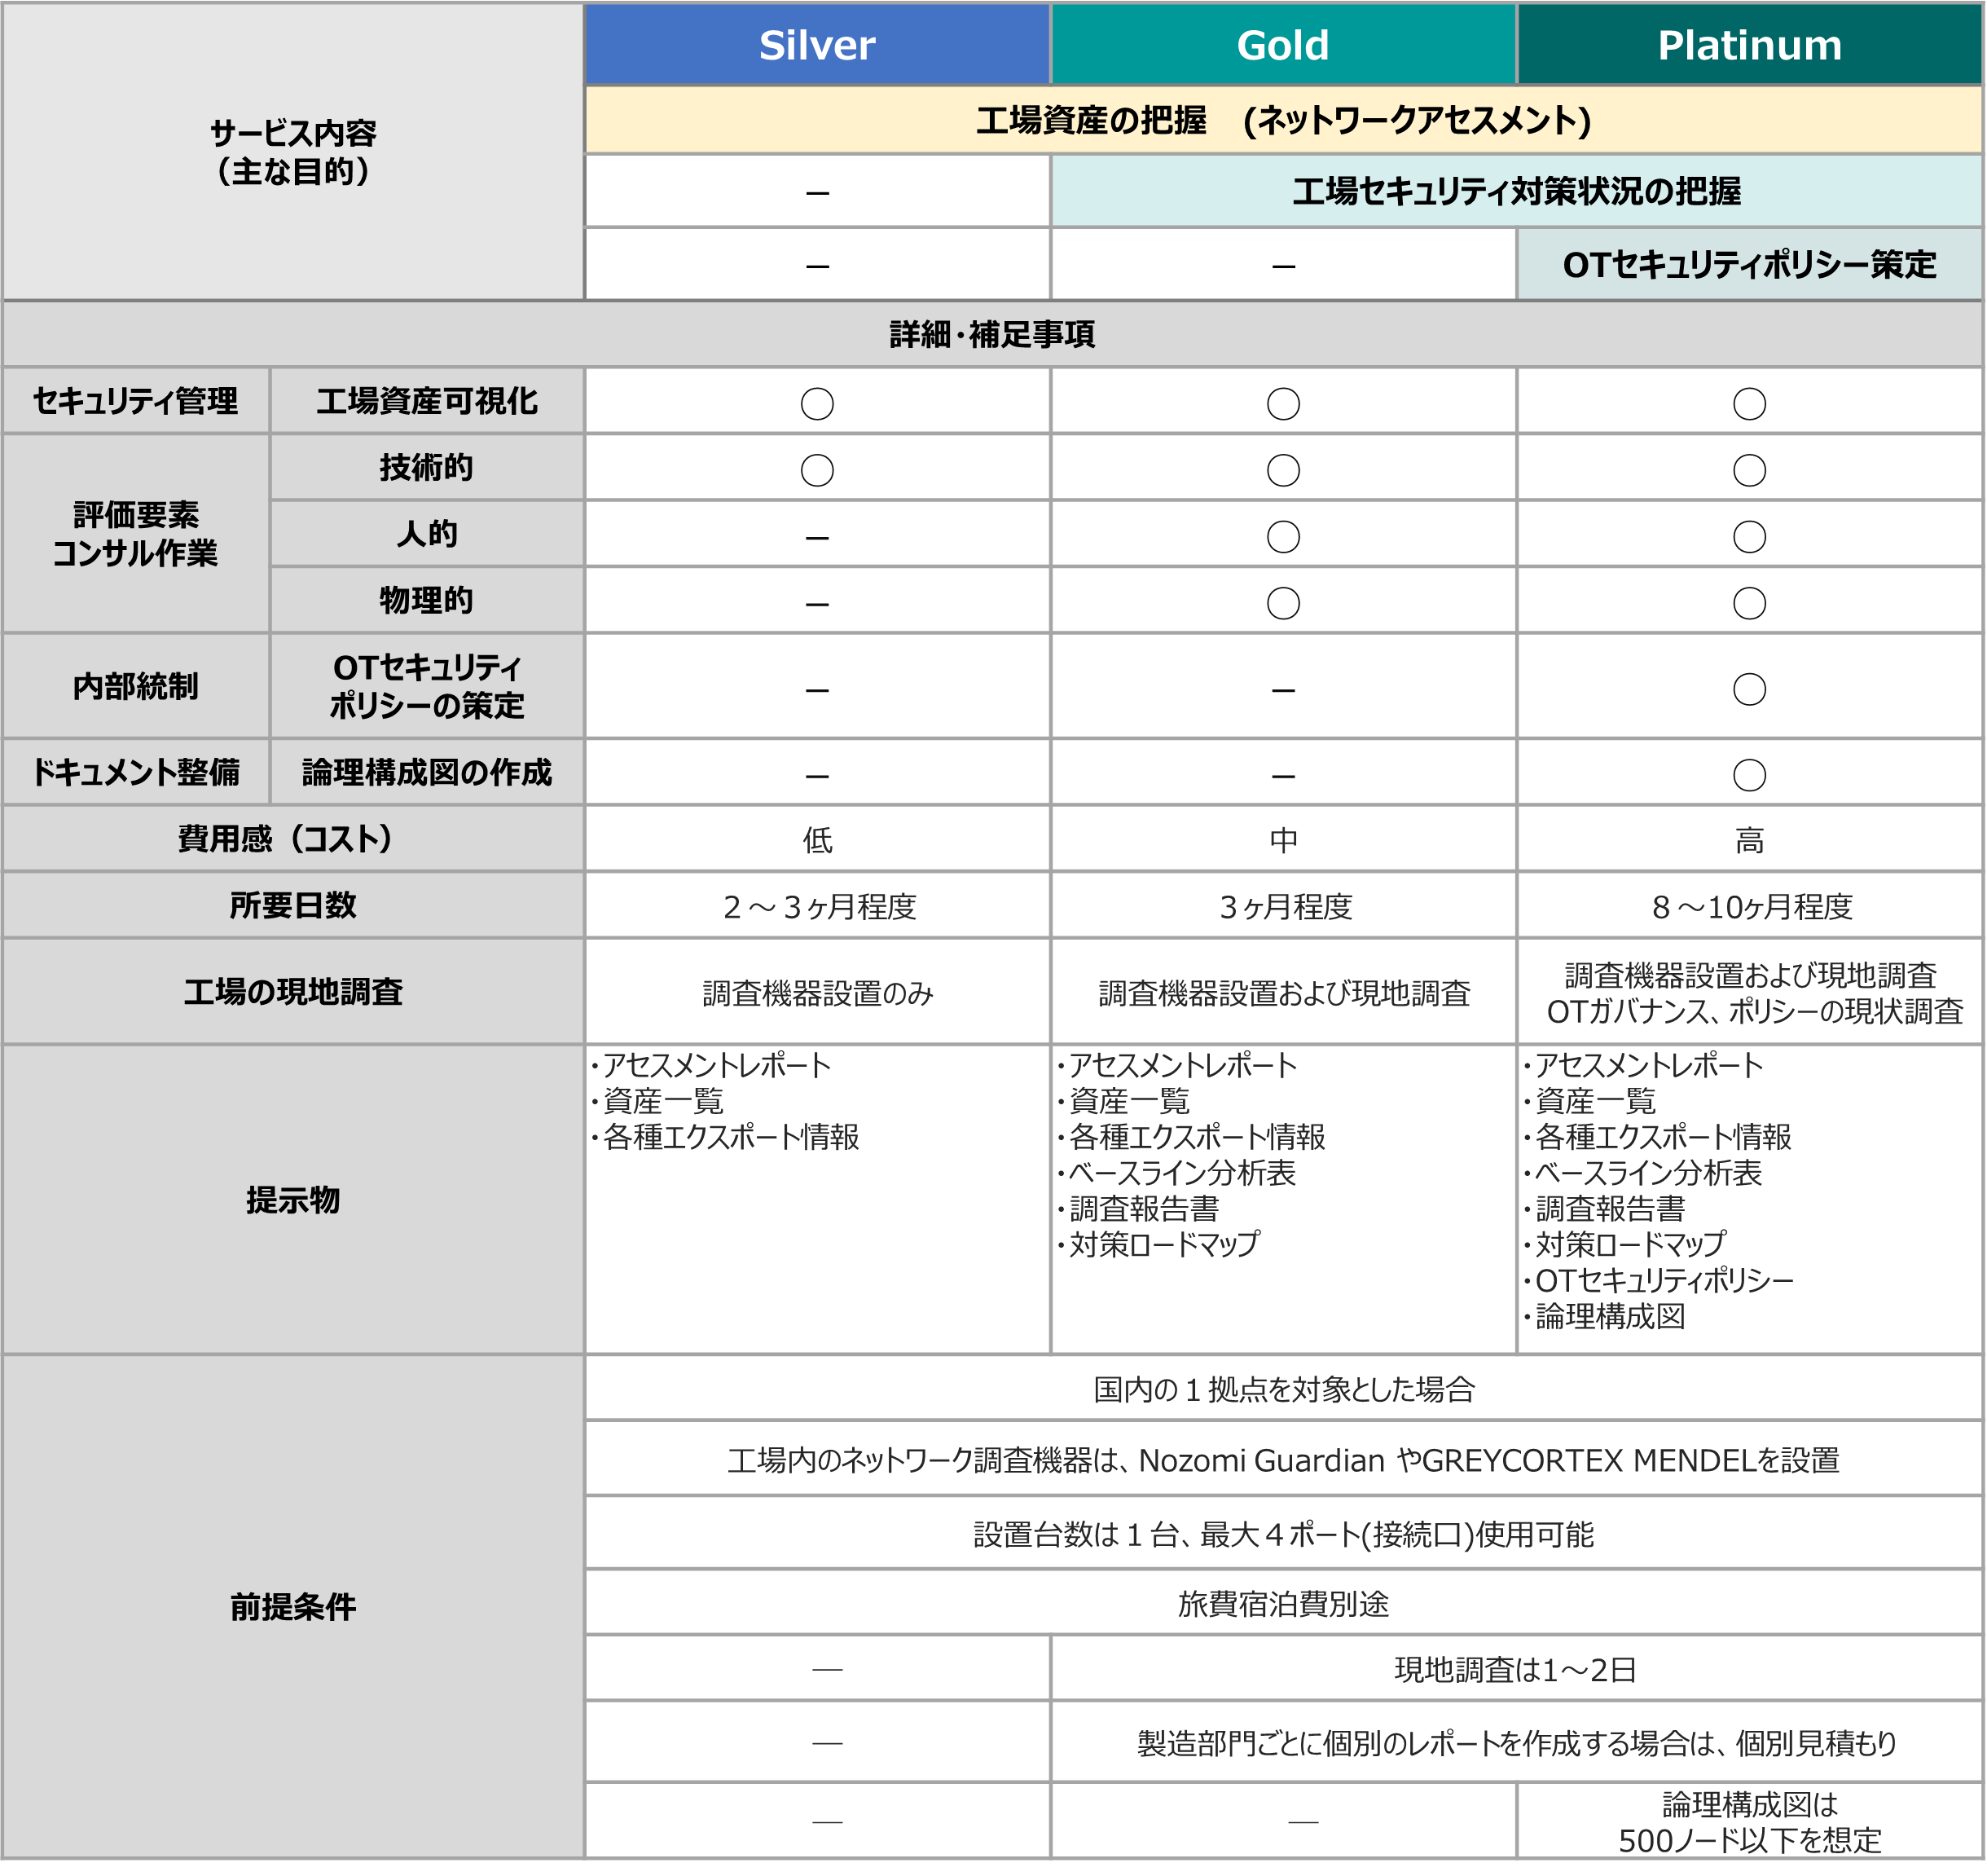Click the dash mark for Gold 論理構成図の作成 row
Viewport: 1987px width, 1876px height.
click(x=1282, y=776)
